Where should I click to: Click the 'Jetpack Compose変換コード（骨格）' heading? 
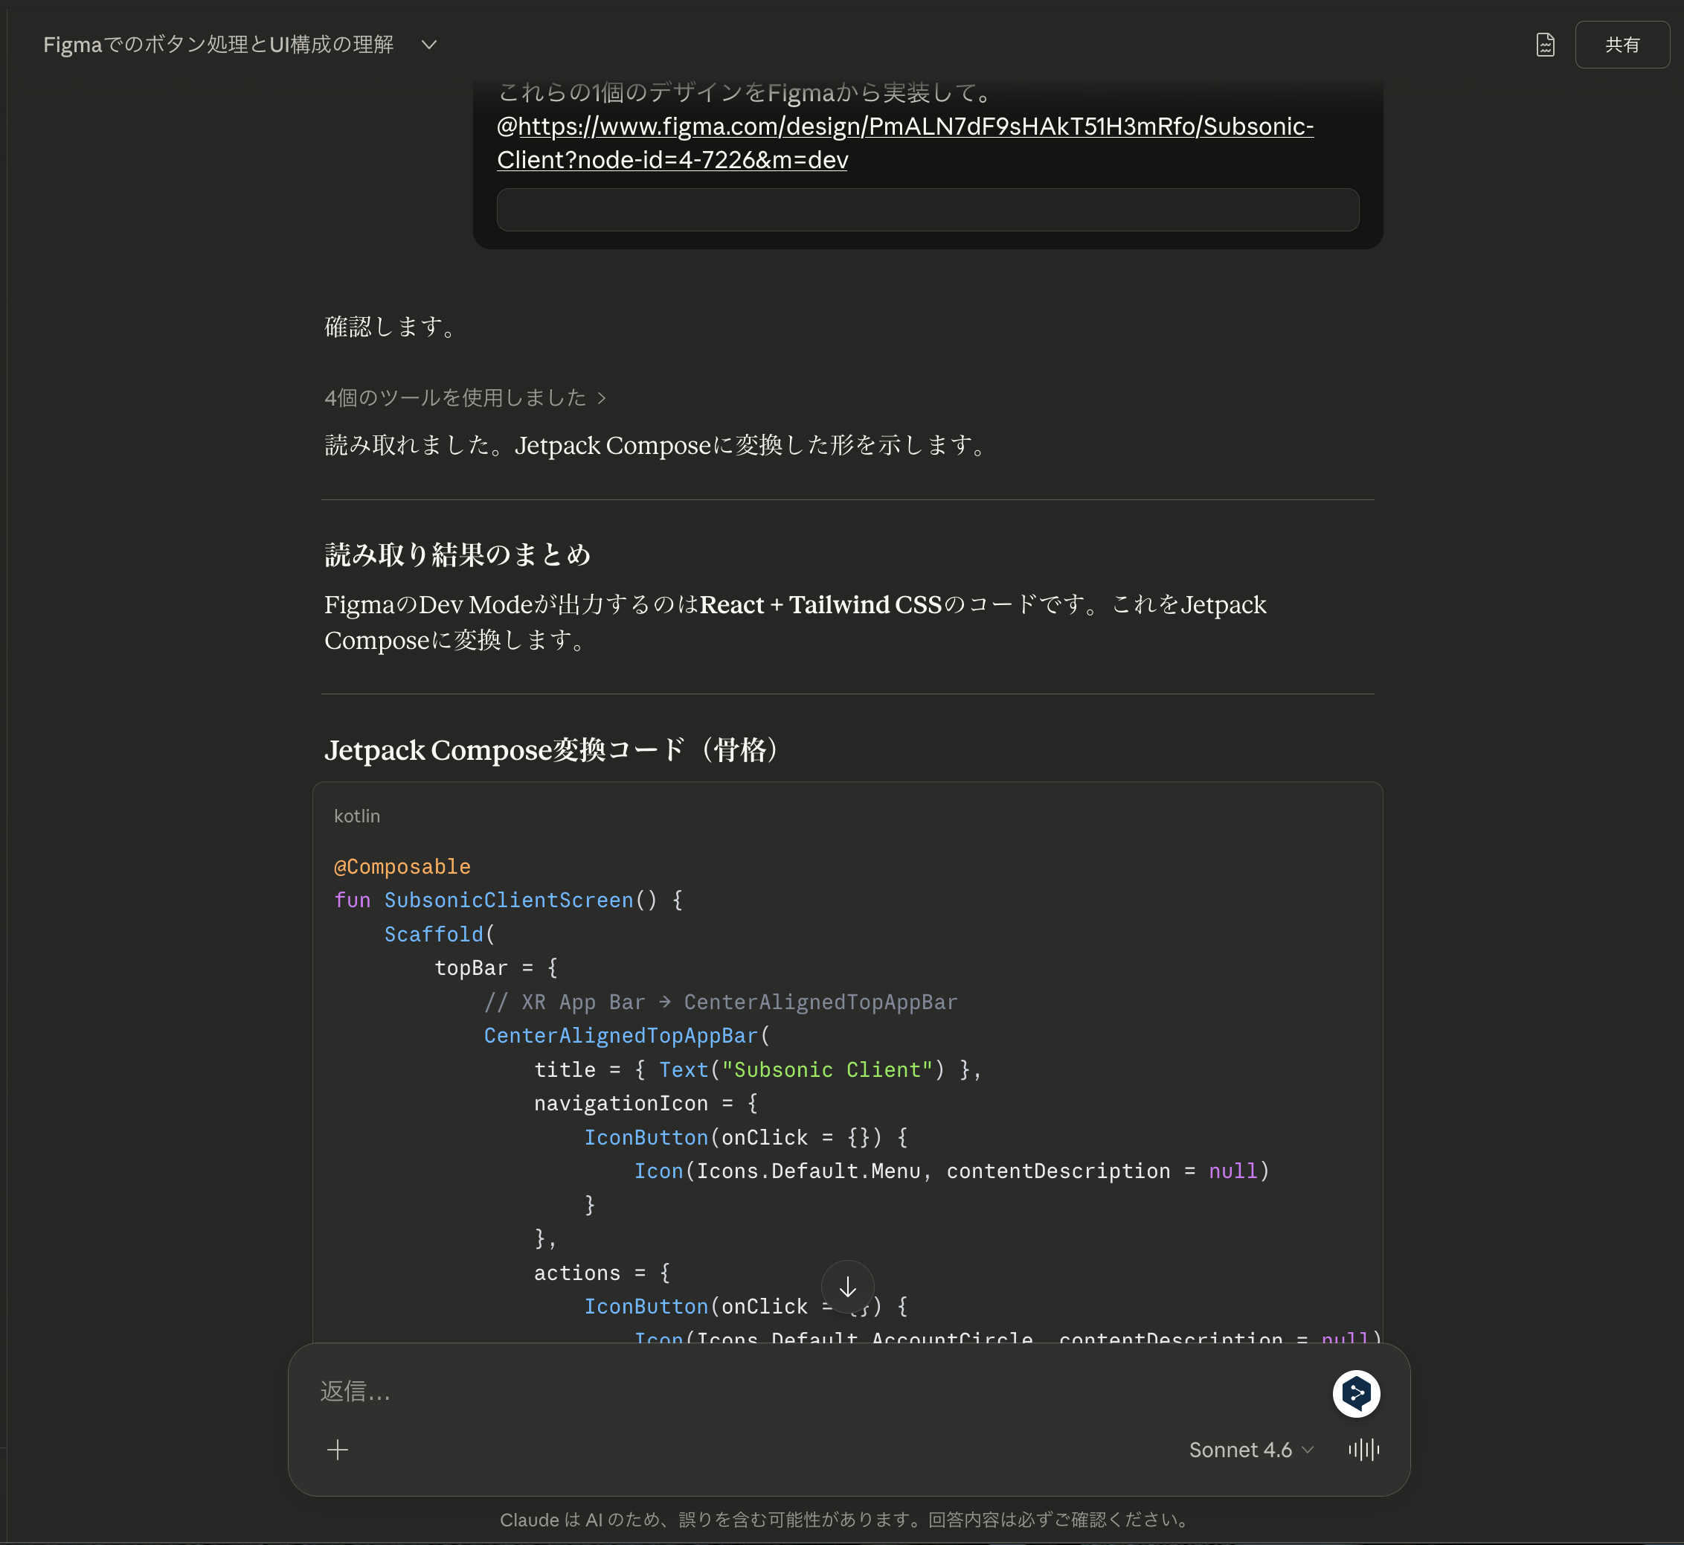click(552, 750)
